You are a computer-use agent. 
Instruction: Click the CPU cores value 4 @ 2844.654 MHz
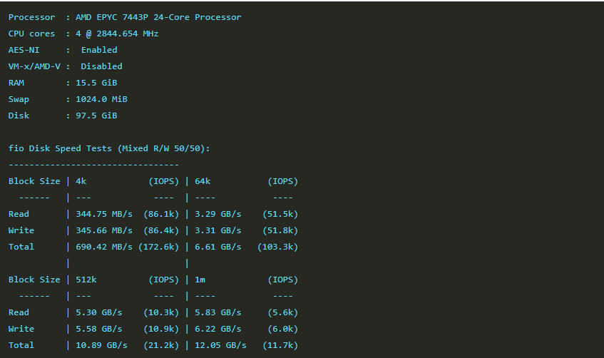pyautogui.click(x=117, y=34)
